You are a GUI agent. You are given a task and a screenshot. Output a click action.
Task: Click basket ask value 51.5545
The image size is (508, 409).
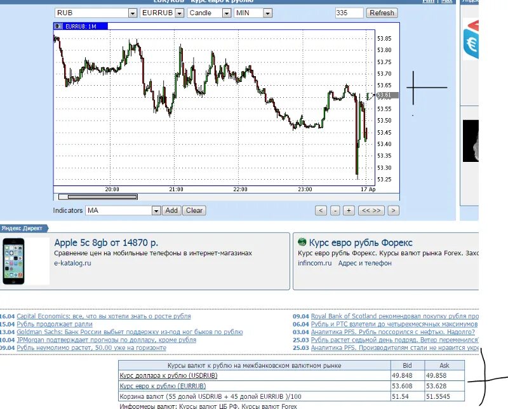[x=438, y=396]
